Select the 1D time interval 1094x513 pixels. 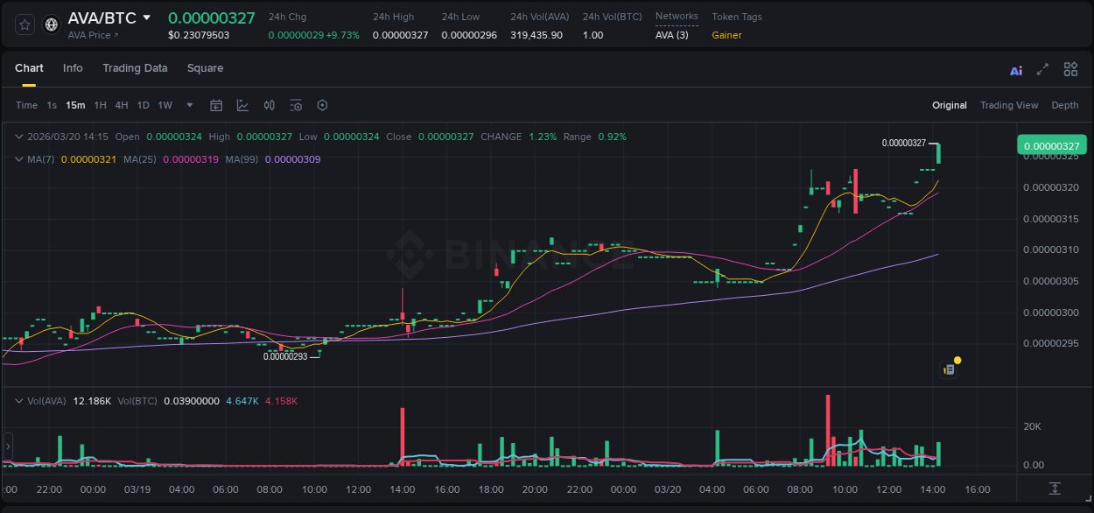[143, 105]
